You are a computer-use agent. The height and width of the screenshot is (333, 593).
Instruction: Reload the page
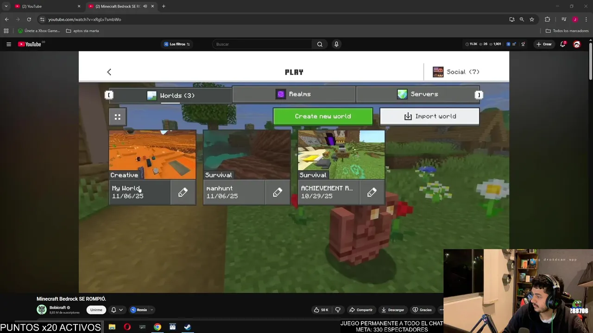click(29, 19)
